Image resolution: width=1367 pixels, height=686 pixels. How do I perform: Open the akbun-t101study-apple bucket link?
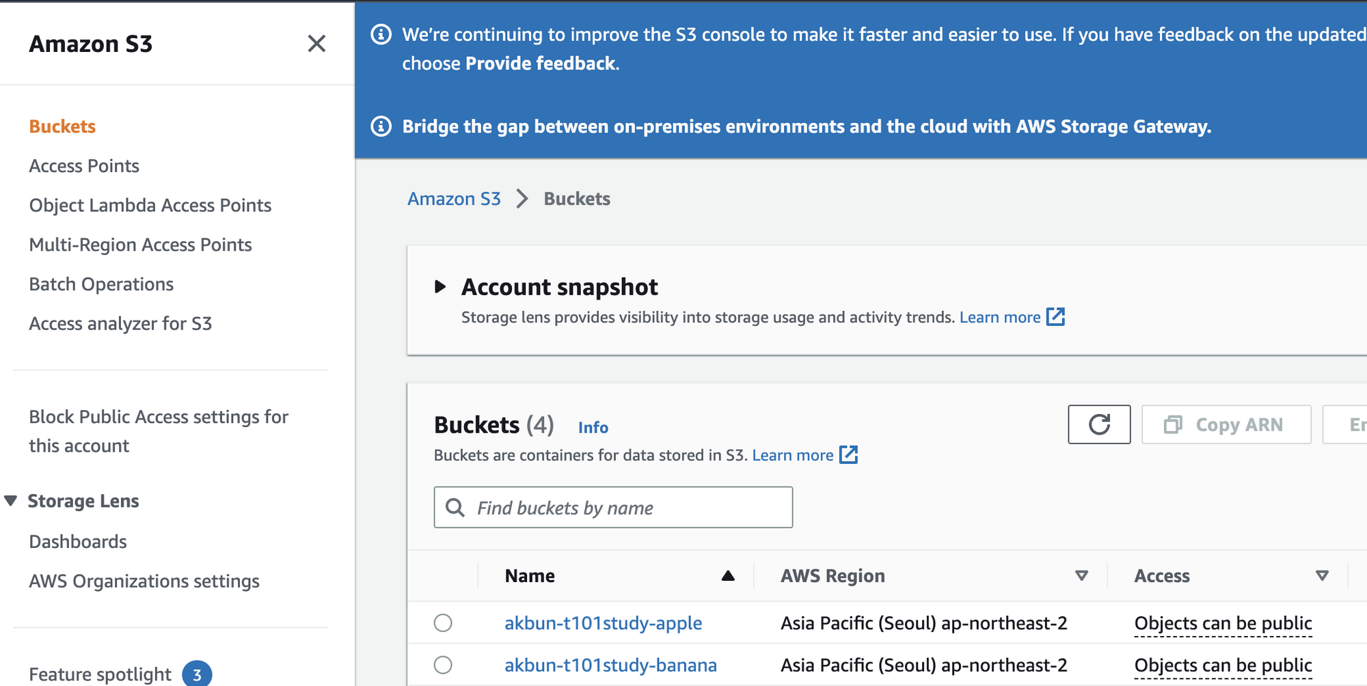point(603,623)
